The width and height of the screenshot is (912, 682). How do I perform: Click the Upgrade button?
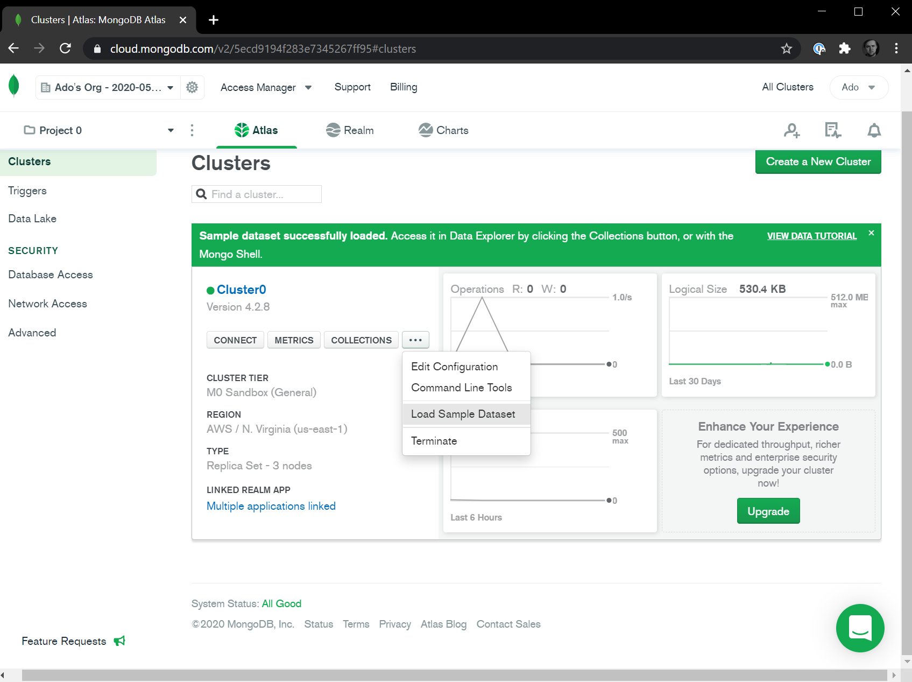768,511
